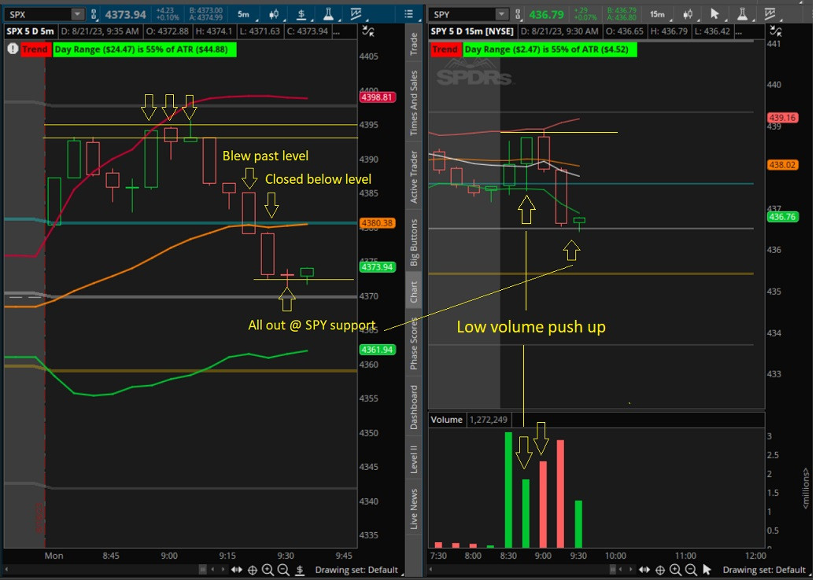Click the dollar drawing tool icon under SPX chart
This screenshot has height=580, width=816.
300,570
